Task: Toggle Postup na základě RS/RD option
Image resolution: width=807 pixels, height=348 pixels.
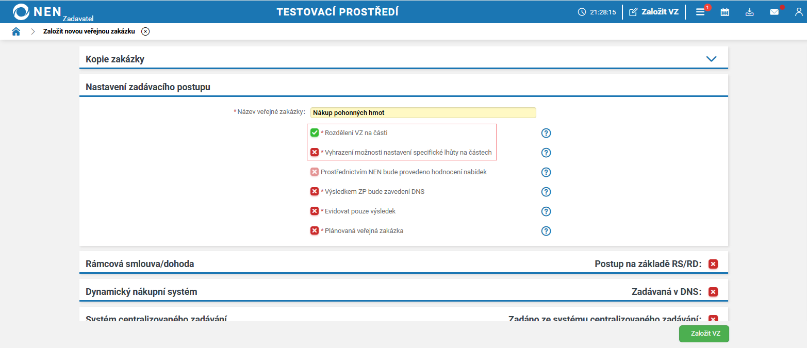Action: pyautogui.click(x=713, y=263)
